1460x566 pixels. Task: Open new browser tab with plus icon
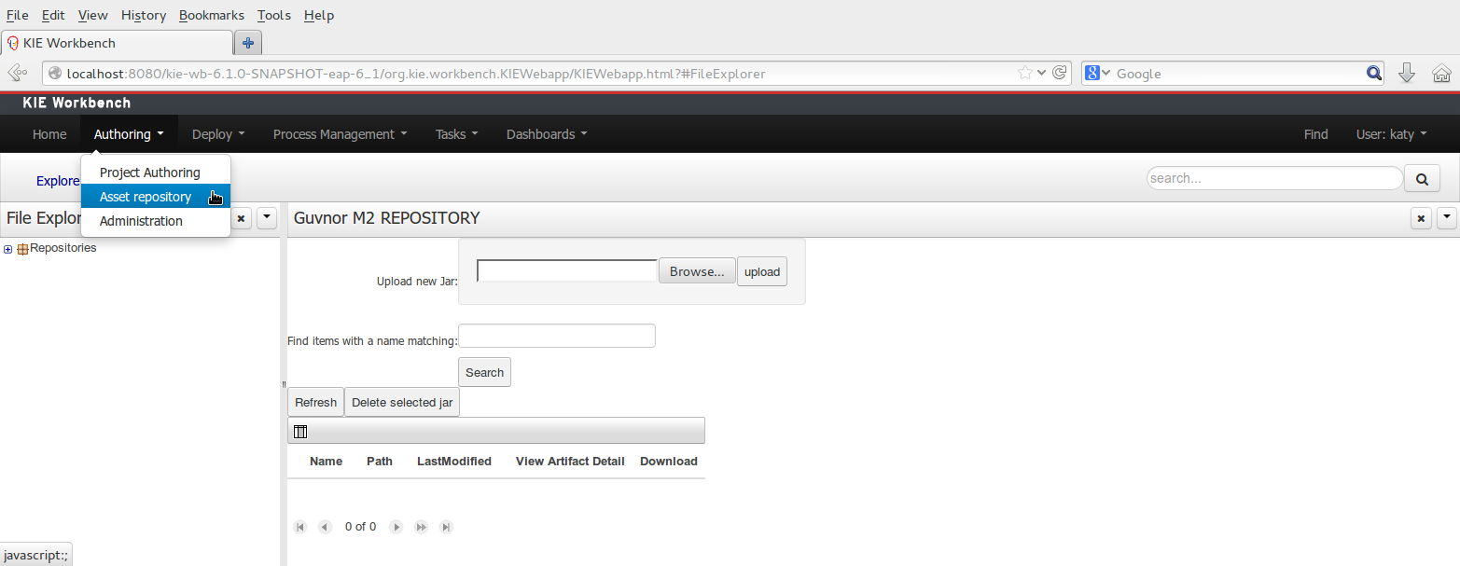point(248,43)
